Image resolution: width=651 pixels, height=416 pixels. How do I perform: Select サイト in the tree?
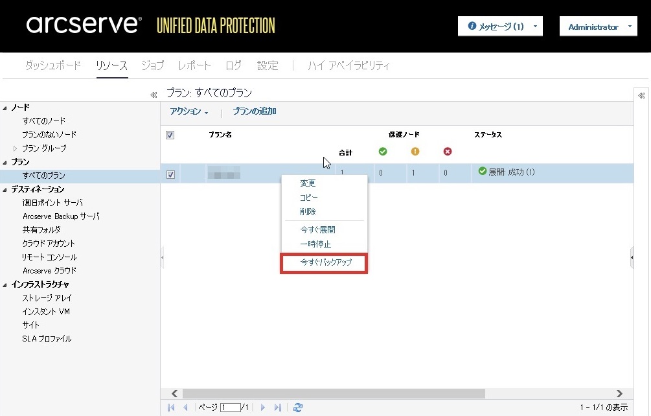tap(30, 325)
